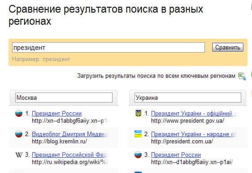Click the example hint президент below the field
Viewport: 252px width, 173px height.
pos(56,59)
